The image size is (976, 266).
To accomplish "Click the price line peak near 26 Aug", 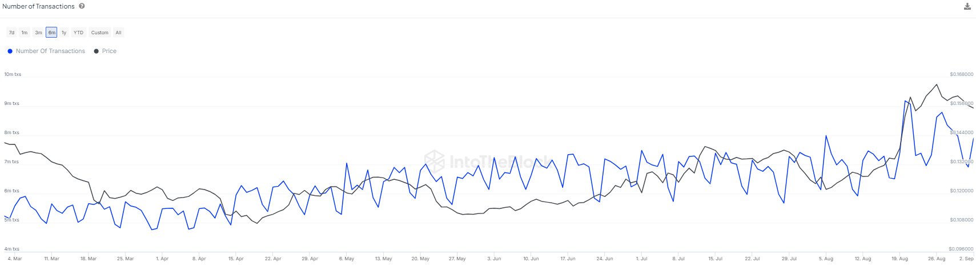I will pos(937,84).
